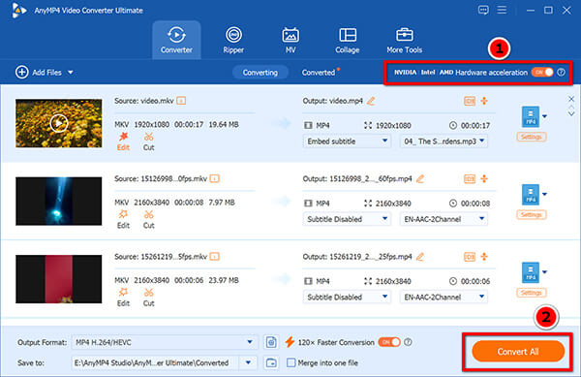This screenshot has width=581, height=377.
Task: Edit the 15126998...0fps.mkv file
Action: (x=123, y=219)
